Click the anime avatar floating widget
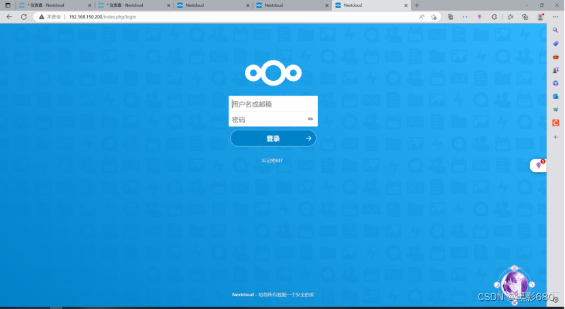 515,283
